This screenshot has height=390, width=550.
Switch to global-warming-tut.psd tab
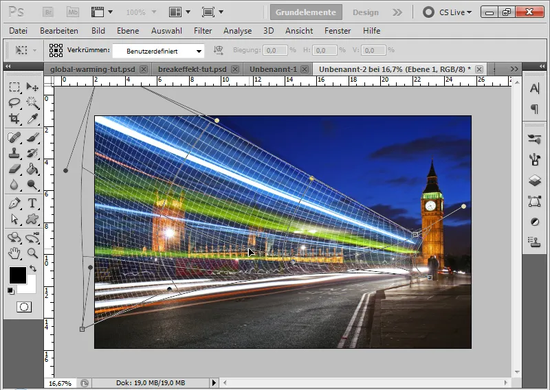[x=93, y=69]
